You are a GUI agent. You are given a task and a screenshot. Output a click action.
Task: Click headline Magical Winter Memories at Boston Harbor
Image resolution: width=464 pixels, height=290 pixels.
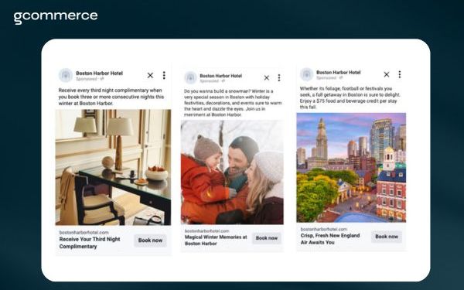point(216,241)
